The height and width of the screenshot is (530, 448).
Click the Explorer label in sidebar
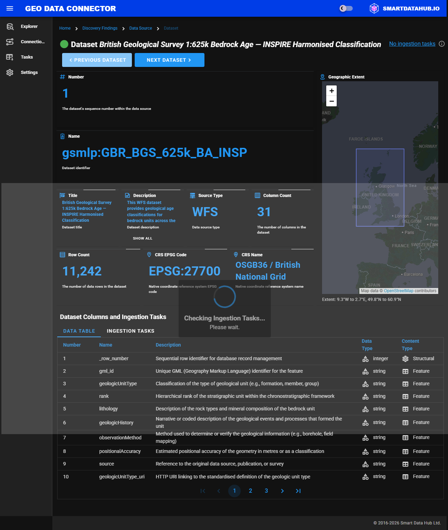pos(29,26)
